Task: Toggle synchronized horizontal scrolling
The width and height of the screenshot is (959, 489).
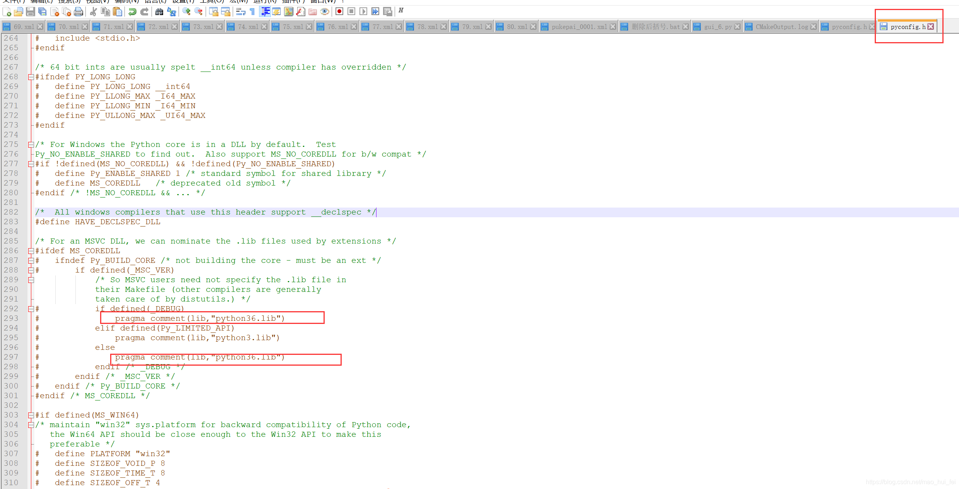Action: coord(225,12)
